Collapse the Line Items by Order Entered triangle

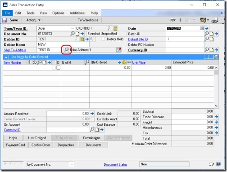pos(6,57)
